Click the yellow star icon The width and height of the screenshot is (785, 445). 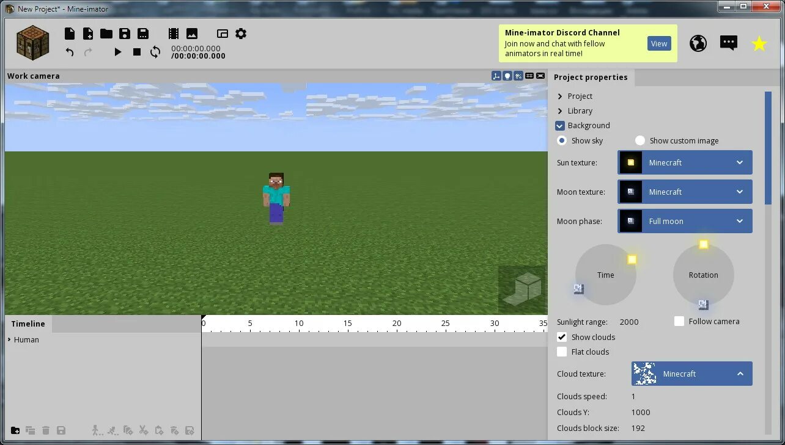[x=759, y=43]
